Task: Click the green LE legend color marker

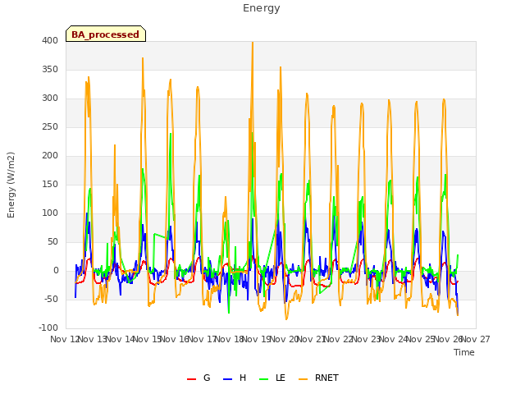Action: click(264, 379)
